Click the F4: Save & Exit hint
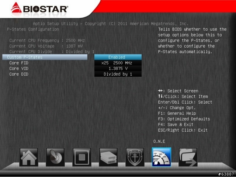Viewport: 236px width, 177px height. pyautogui.click(x=176, y=125)
